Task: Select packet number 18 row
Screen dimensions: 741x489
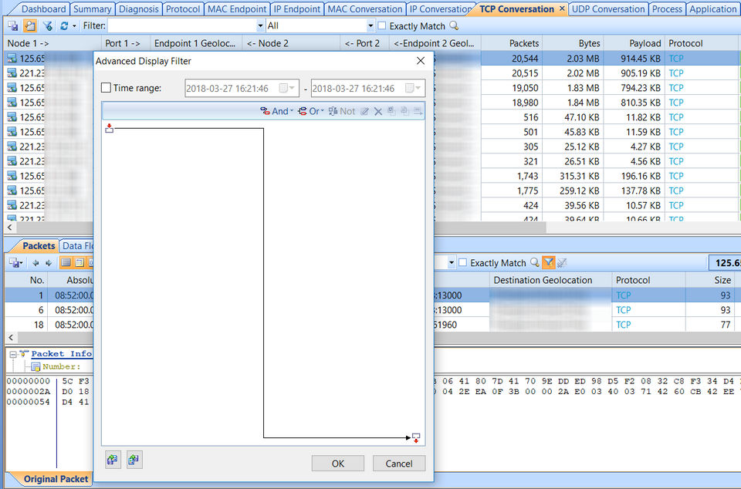Action: [x=370, y=325]
